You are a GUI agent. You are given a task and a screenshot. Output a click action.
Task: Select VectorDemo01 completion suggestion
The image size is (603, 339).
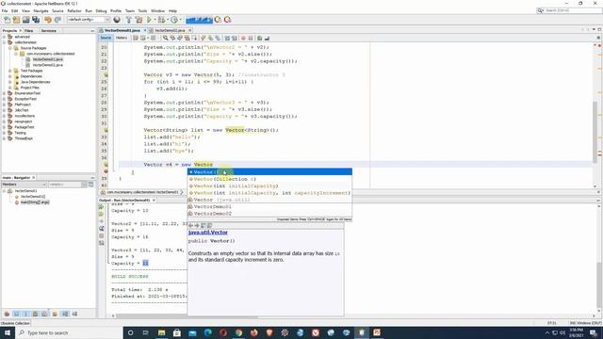tap(269, 207)
